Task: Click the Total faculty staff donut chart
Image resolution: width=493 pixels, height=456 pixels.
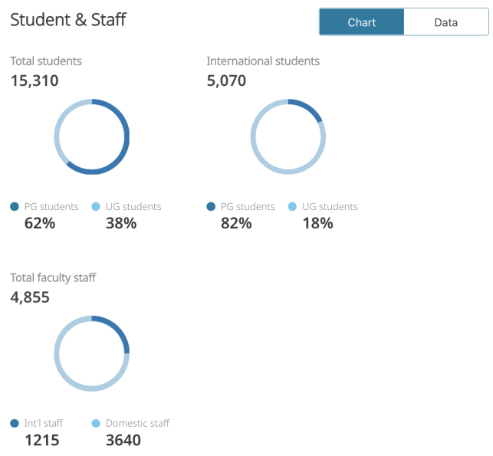Action: tap(92, 353)
